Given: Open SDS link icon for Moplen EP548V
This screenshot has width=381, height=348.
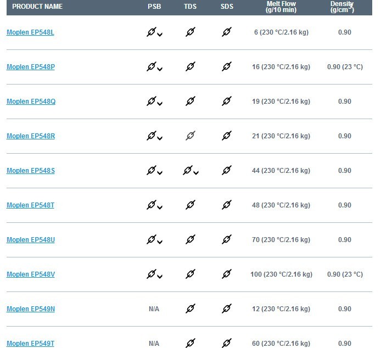Looking at the screenshot, I should (x=227, y=274).
